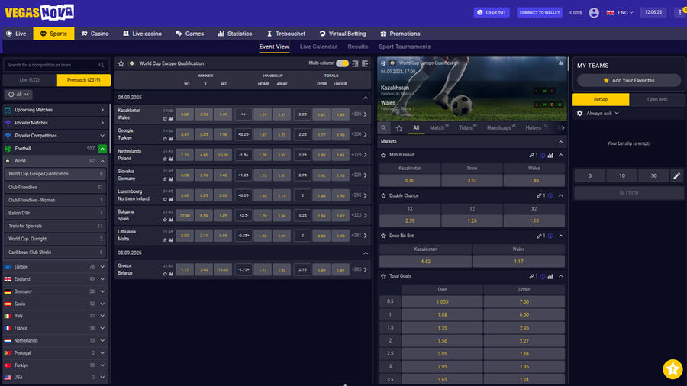Click the betslip settings gear icon
The image size is (687, 386).
[x=579, y=114]
